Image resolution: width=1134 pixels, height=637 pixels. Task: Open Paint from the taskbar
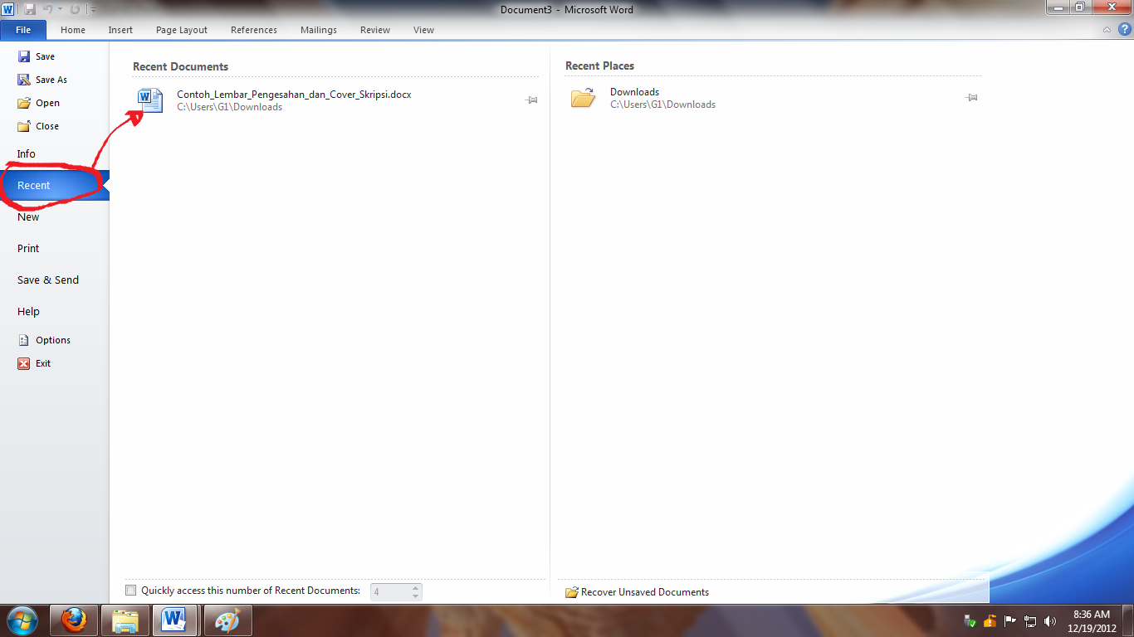pos(227,620)
